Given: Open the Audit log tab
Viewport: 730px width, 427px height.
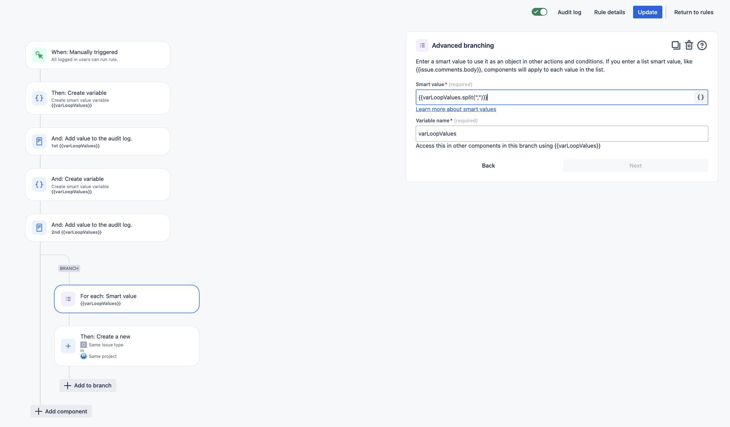Looking at the screenshot, I should (569, 12).
